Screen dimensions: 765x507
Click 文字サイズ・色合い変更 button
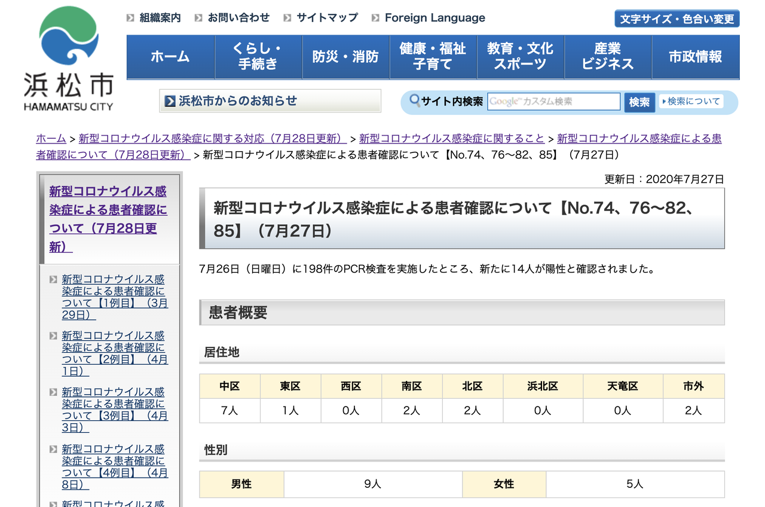[x=677, y=19]
